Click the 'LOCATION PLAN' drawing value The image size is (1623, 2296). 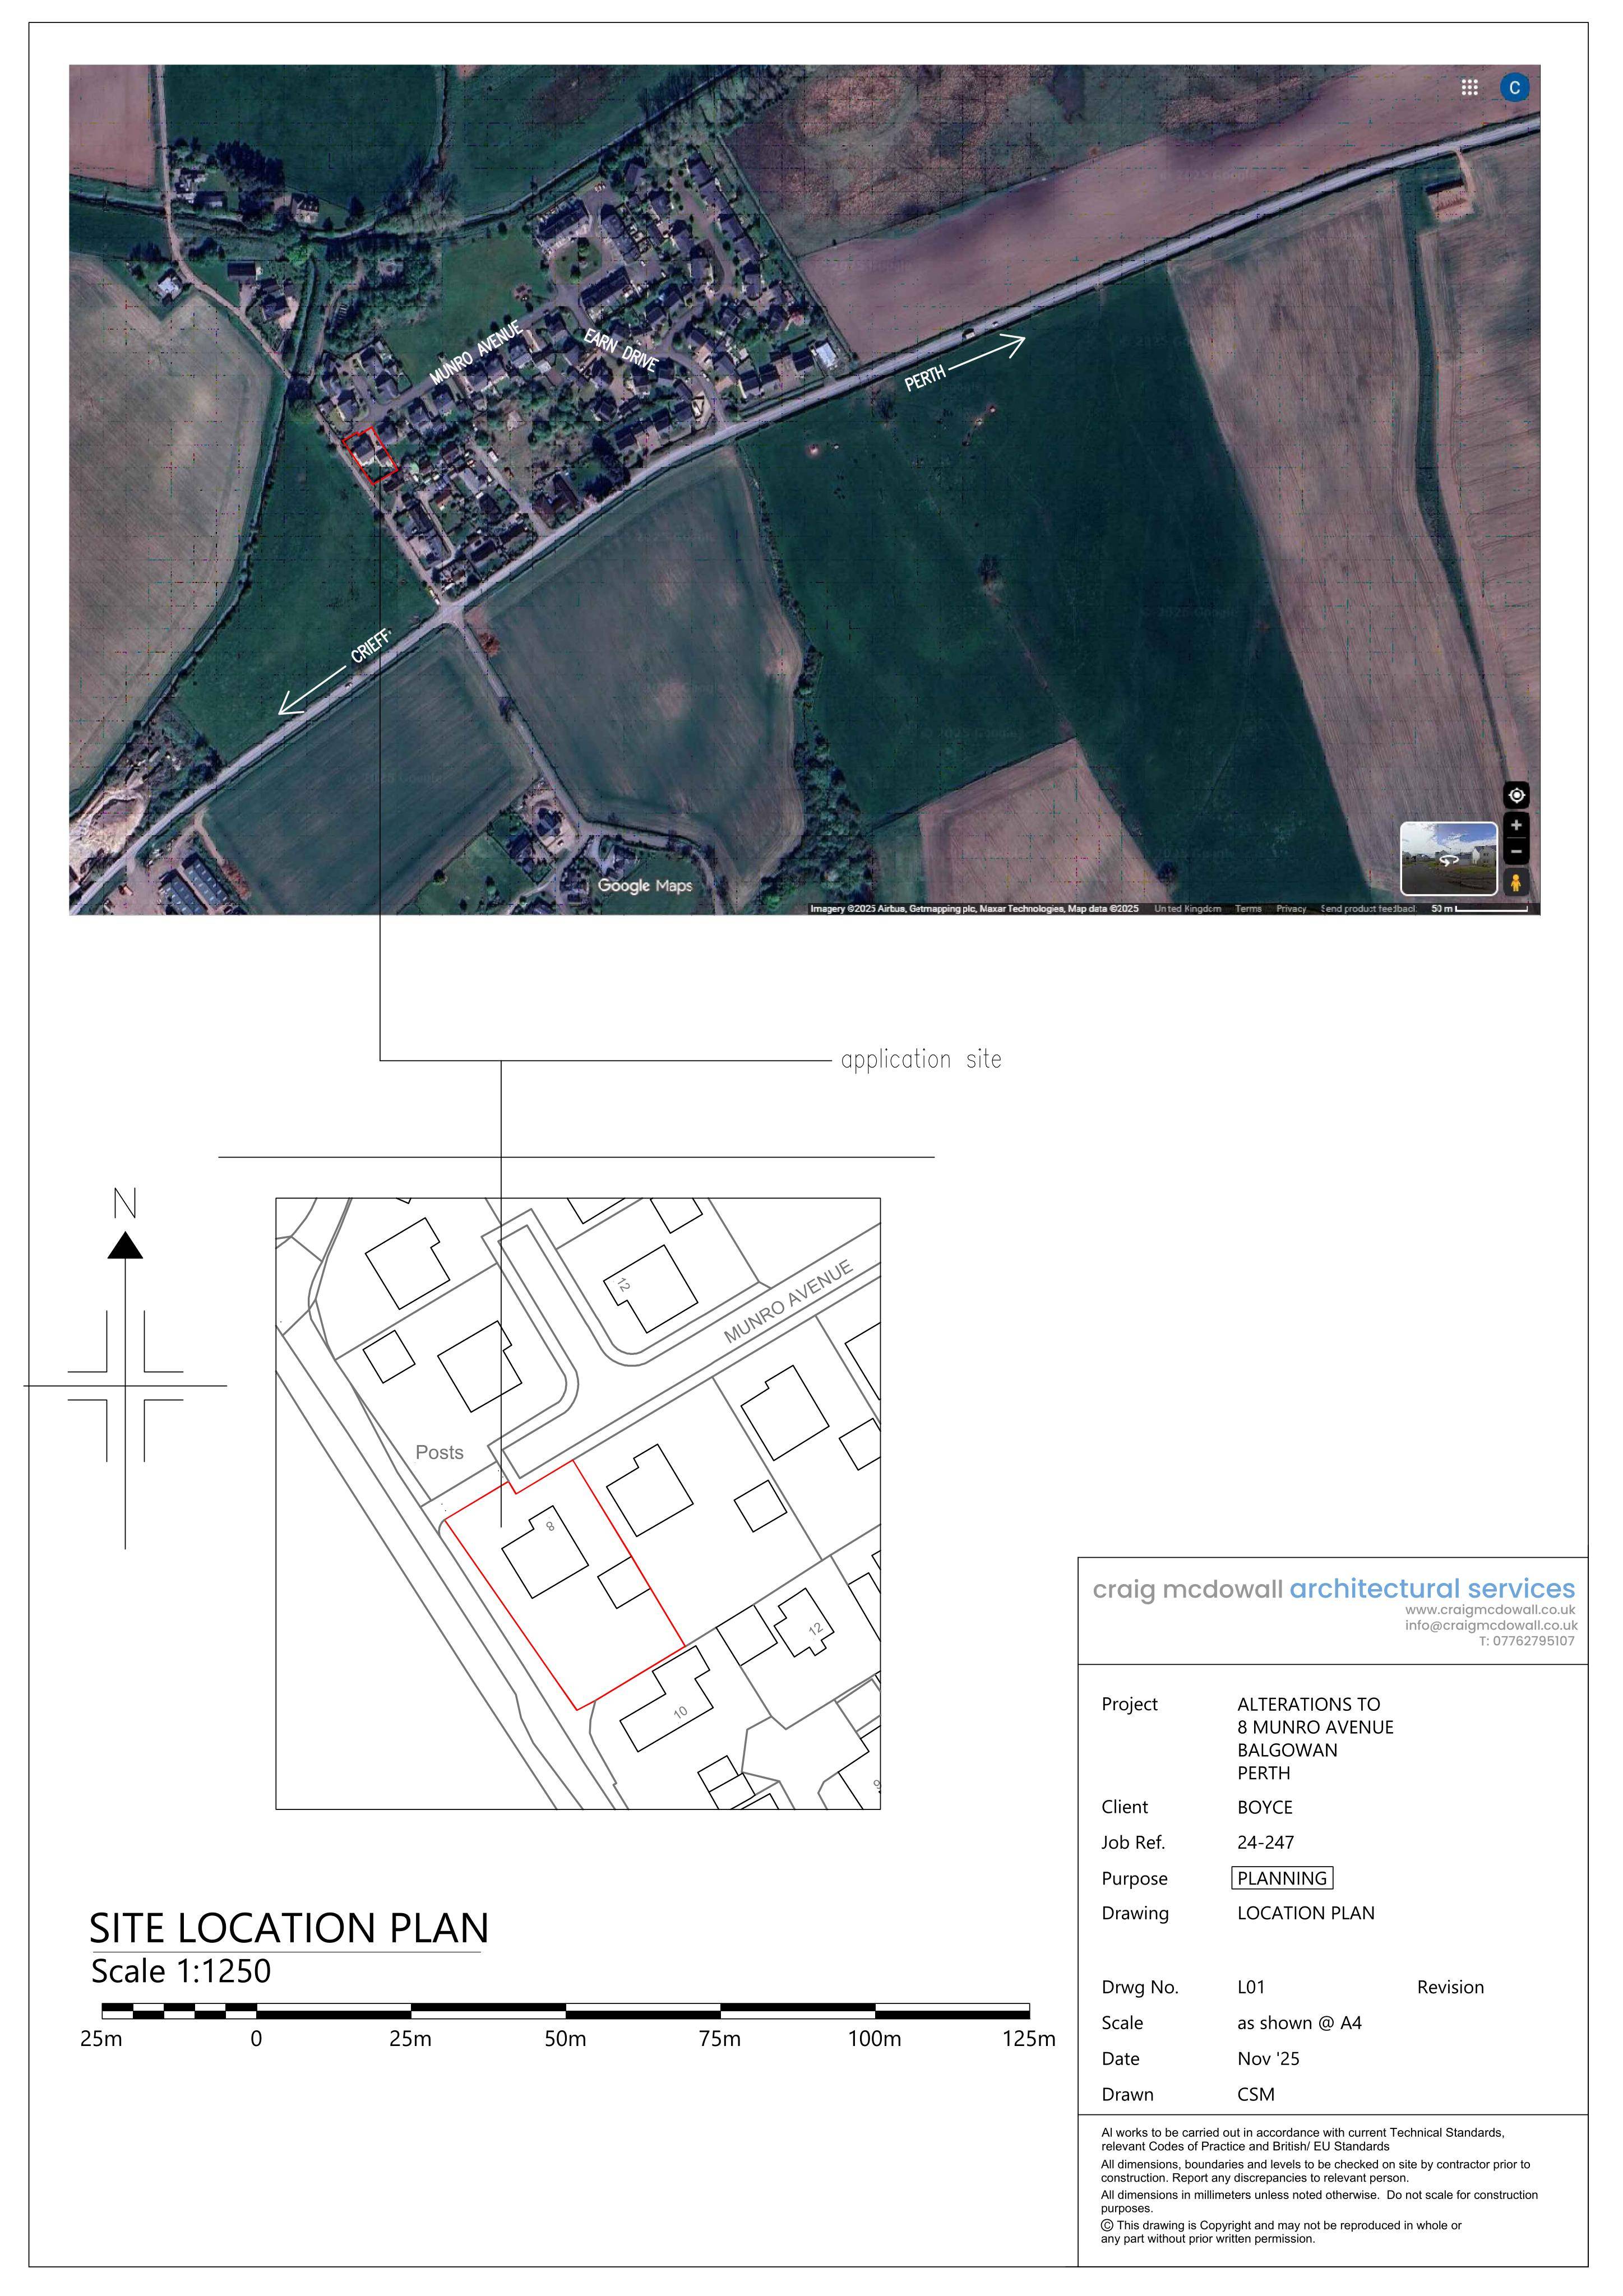tap(1306, 1913)
